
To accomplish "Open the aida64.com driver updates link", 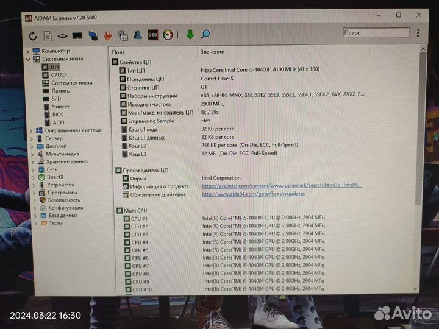I will tap(253, 194).
